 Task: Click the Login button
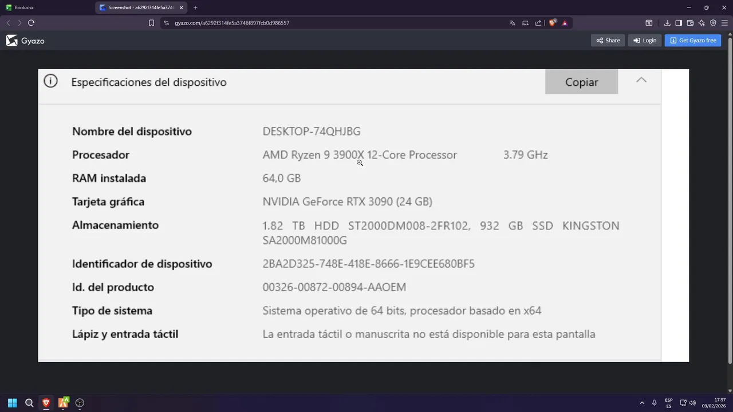645,41
